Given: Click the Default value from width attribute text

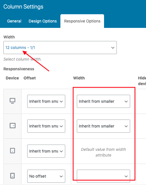Looking at the screenshot, I should click(103, 152).
